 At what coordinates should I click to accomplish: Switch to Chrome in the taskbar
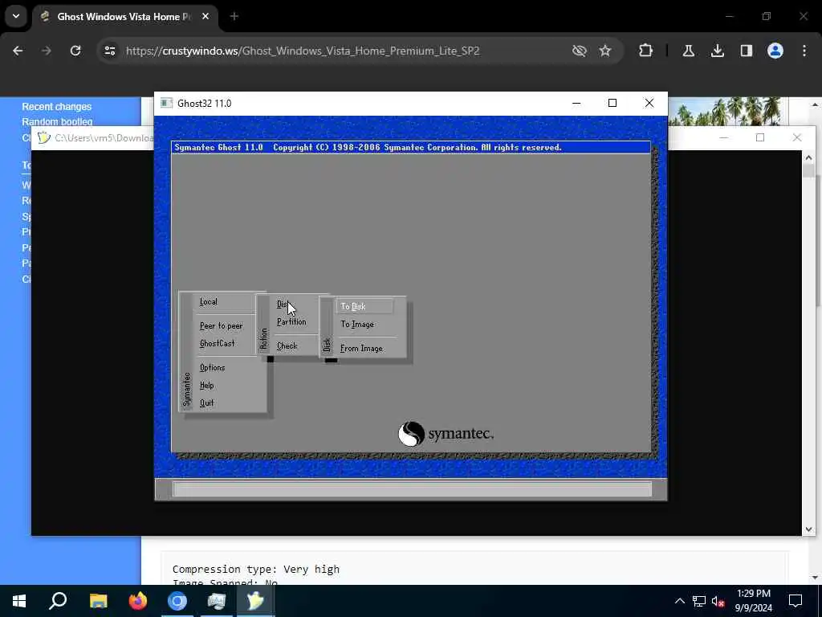click(x=177, y=601)
